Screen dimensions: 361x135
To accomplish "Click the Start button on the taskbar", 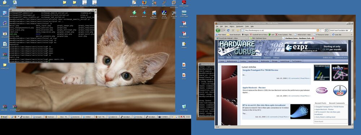I will (4, 117).
